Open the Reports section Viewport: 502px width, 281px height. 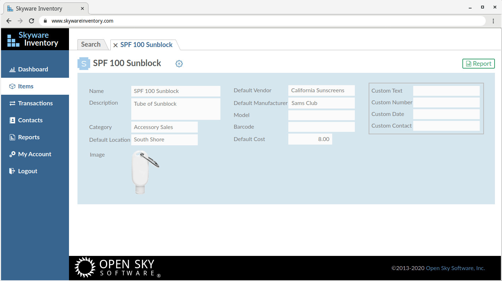point(29,137)
